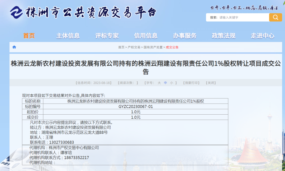Open the 走进中心 navigation menu
The width and height of the screenshot is (285, 171).
click(263, 36)
